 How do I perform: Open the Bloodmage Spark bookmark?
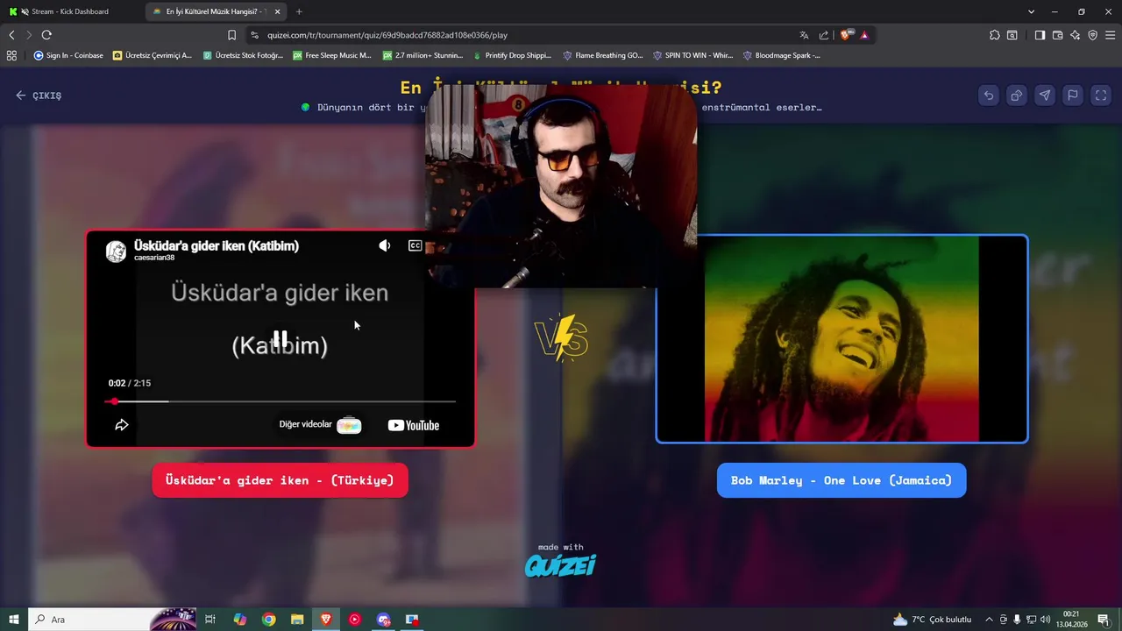(782, 55)
